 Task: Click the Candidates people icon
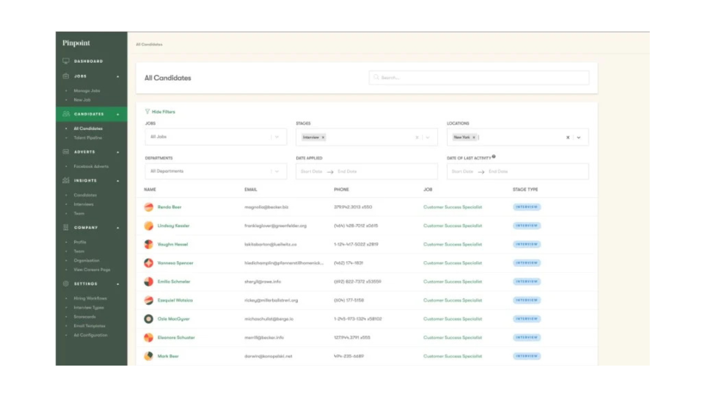click(x=66, y=114)
